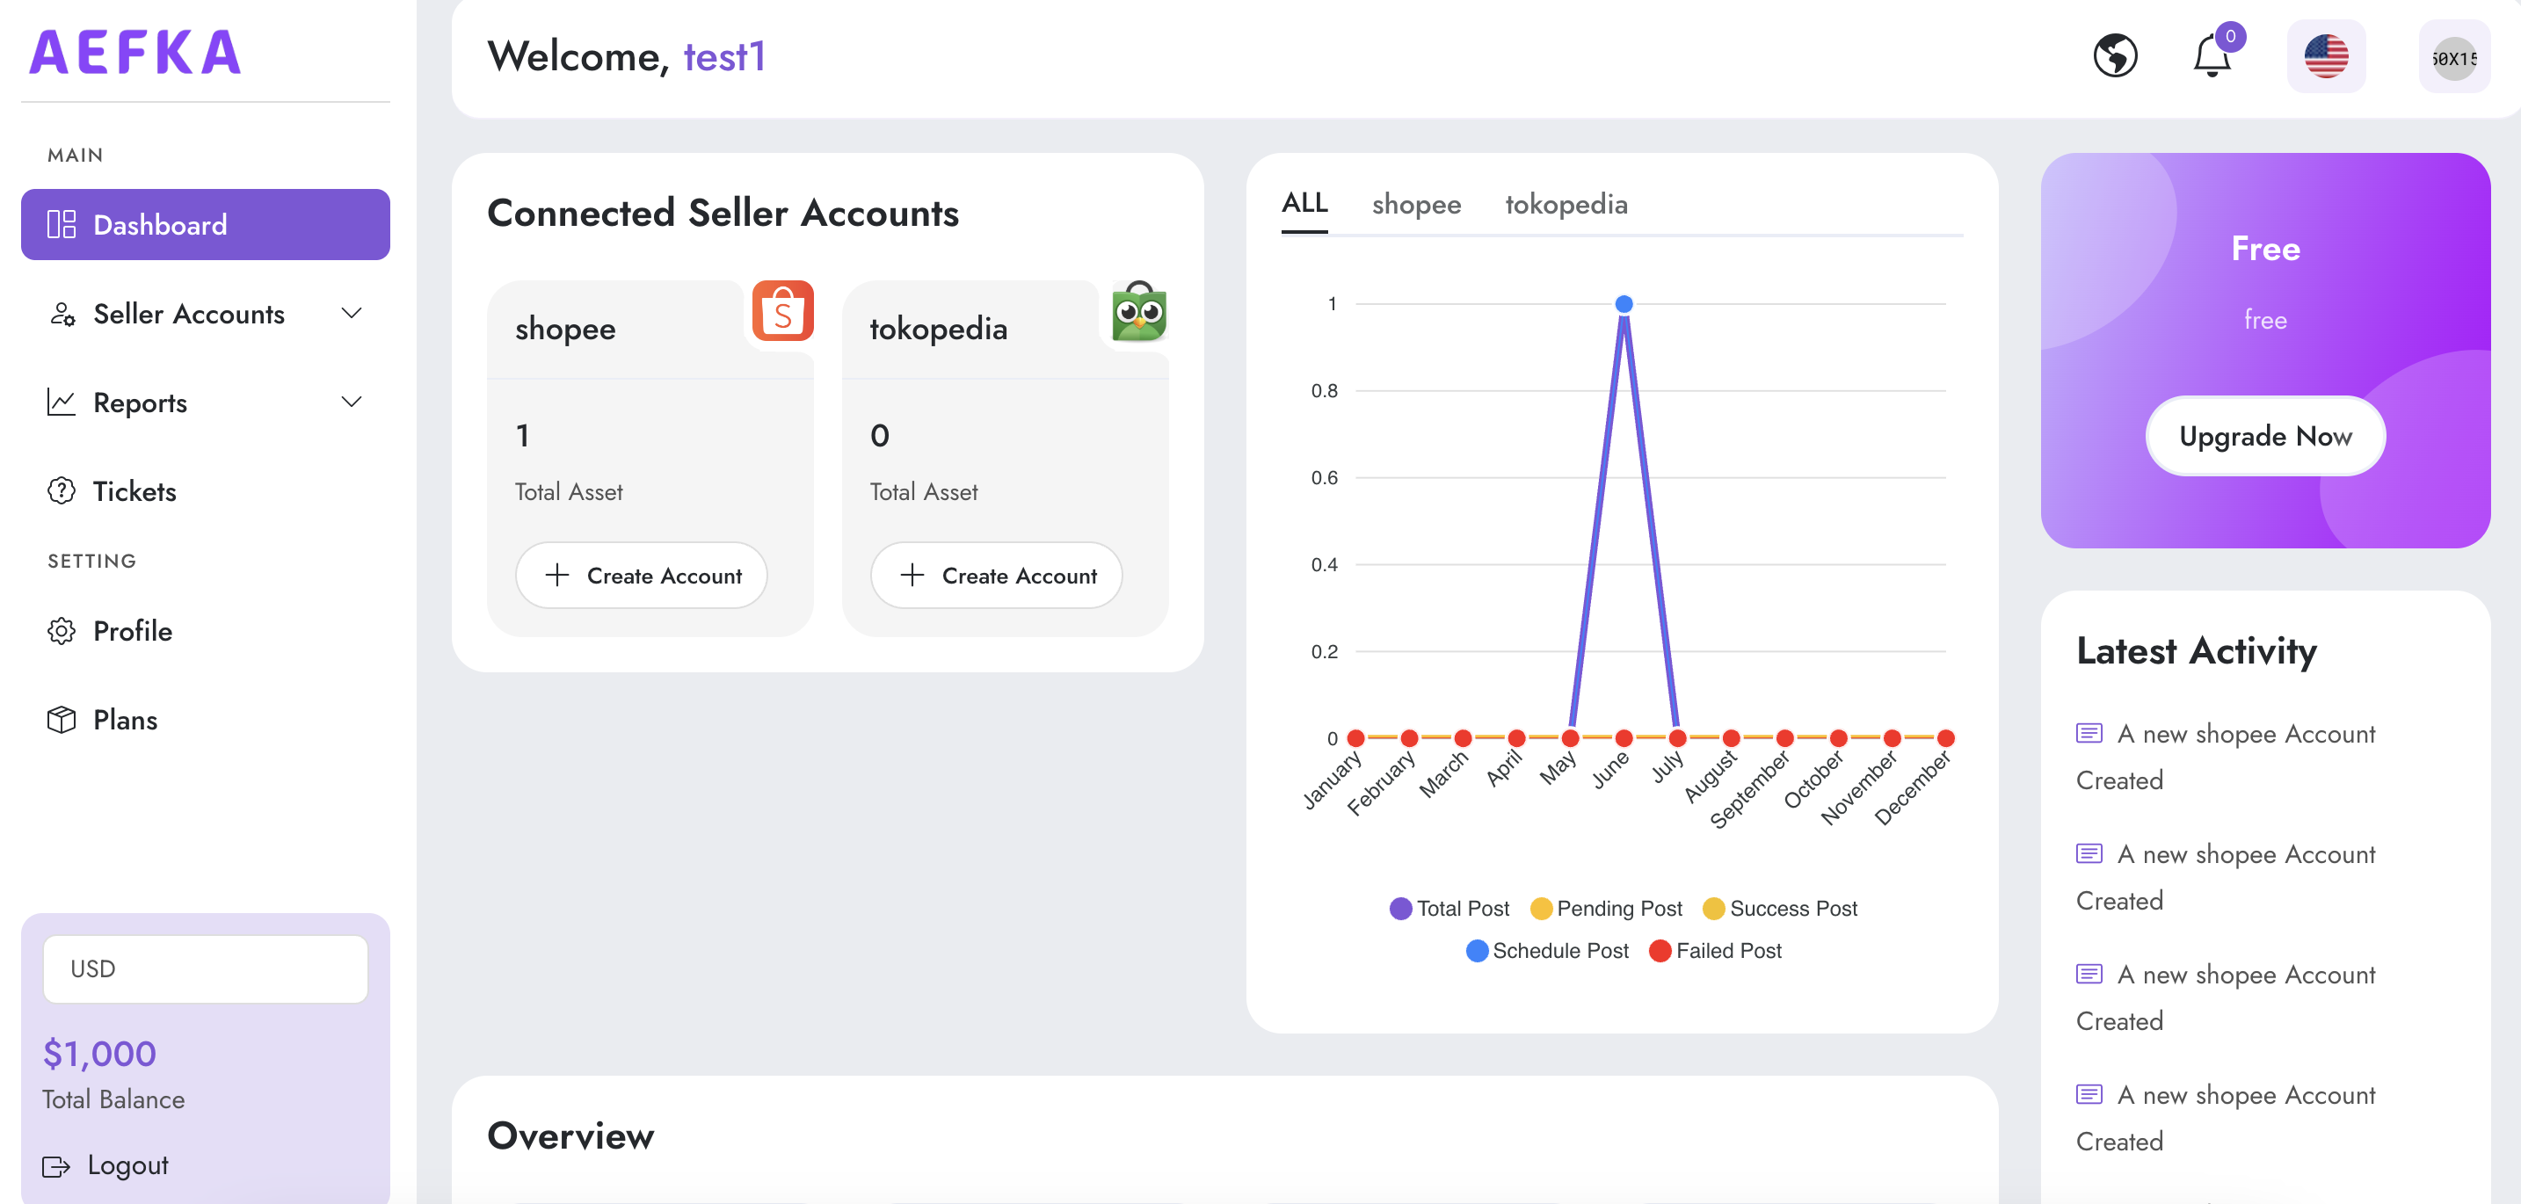Open the USD currency dropdown
This screenshot has width=2521, height=1204.
(205, 968)
